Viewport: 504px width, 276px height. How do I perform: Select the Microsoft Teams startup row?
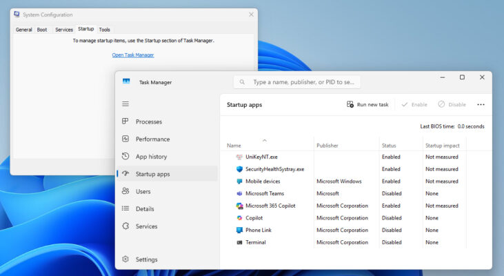pyautogui.click(x=264, y=193)
